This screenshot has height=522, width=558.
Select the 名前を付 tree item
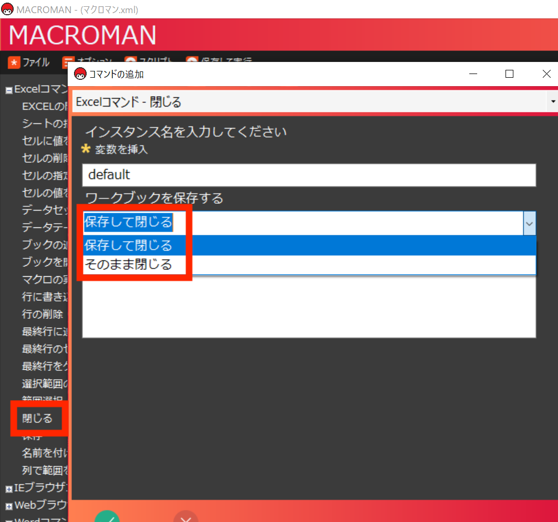45,453
